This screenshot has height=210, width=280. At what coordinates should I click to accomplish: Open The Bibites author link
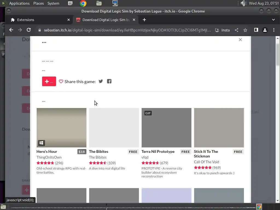[x=98, y=157]
